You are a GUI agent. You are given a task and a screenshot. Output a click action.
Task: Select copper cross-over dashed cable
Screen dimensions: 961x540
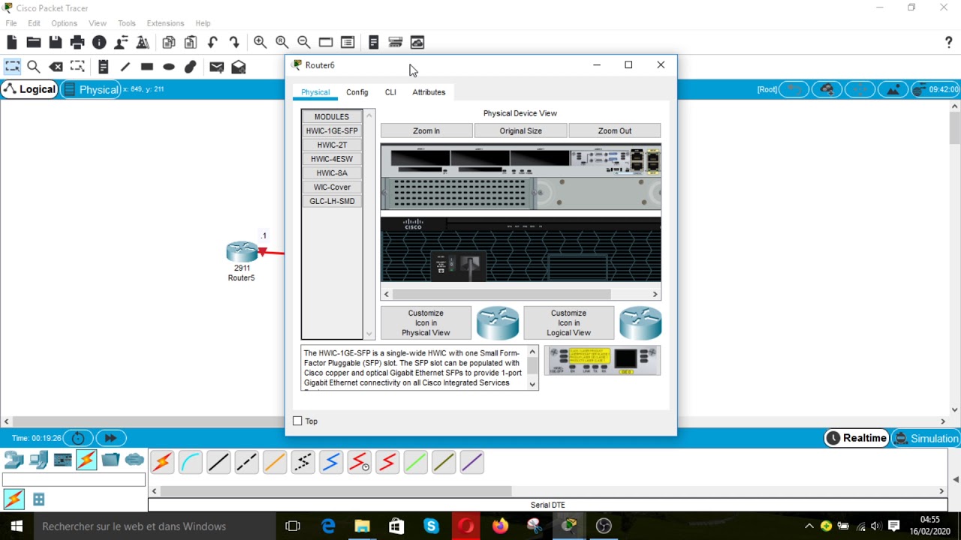point(246,462)
